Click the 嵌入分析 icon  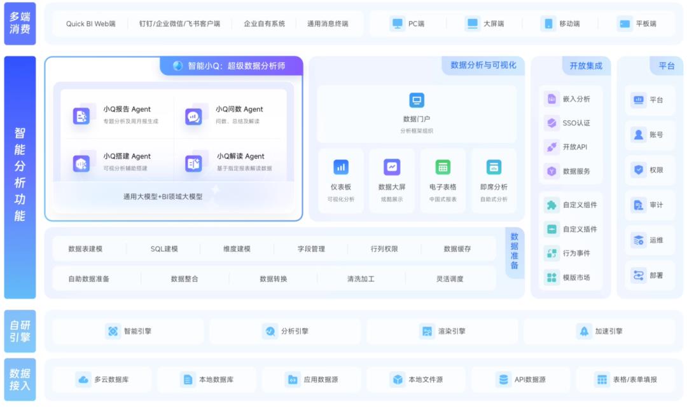coord(552,99)
